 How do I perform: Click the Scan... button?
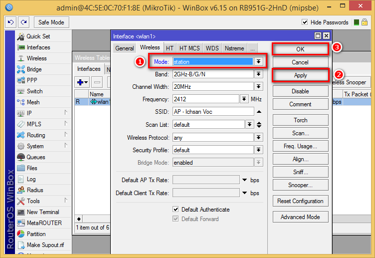coord(300,133)
